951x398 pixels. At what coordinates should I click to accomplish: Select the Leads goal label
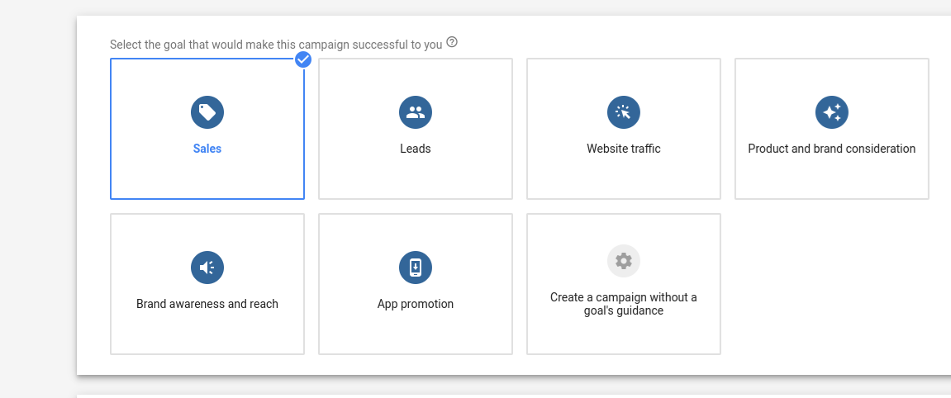(416, 149)
